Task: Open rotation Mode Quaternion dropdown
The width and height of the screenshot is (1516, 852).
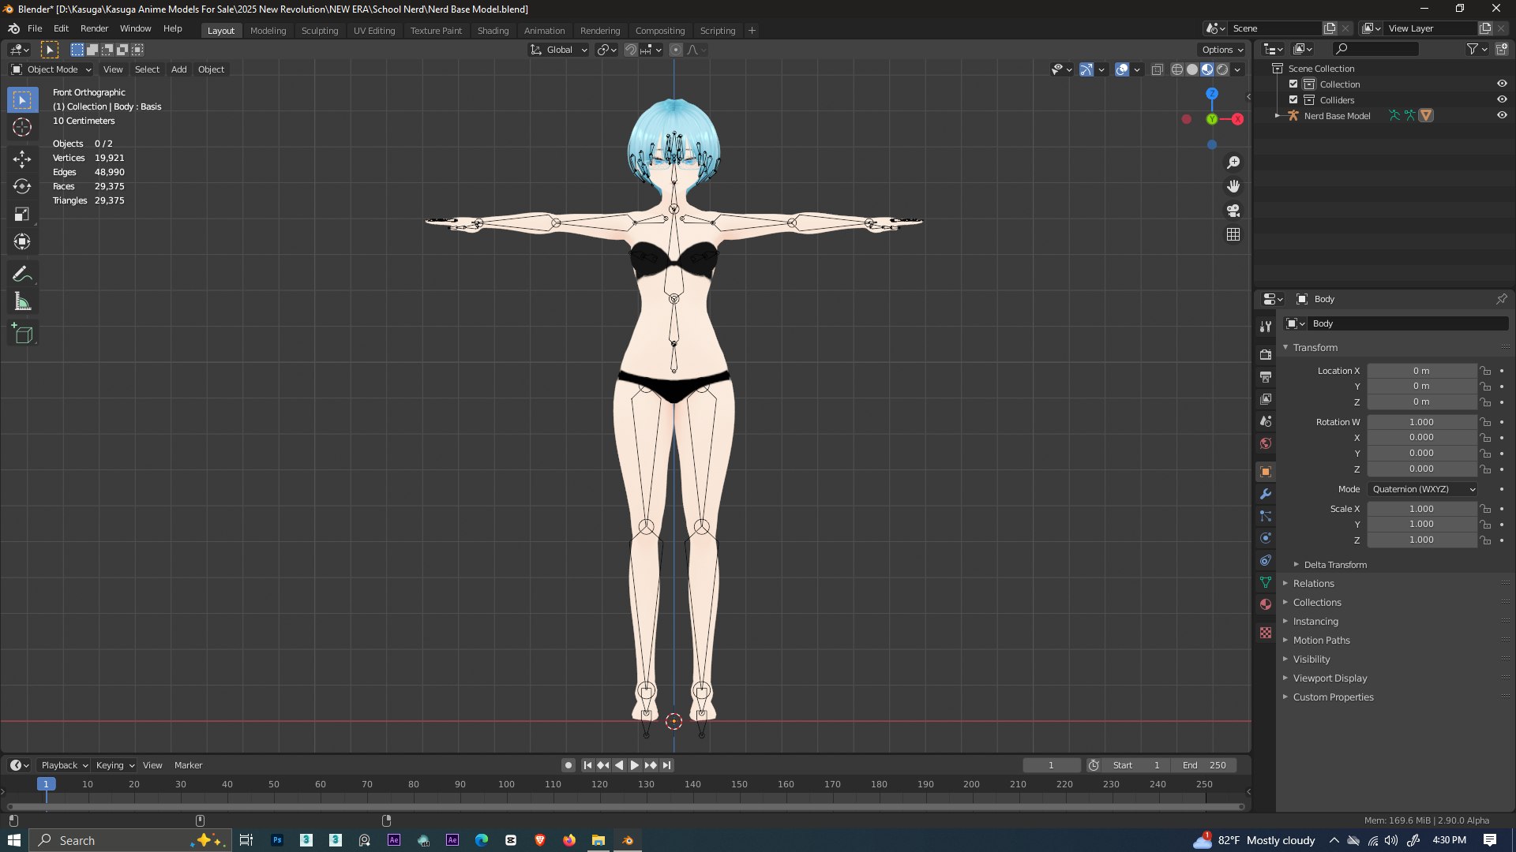Action: (x=1422, y=489)
